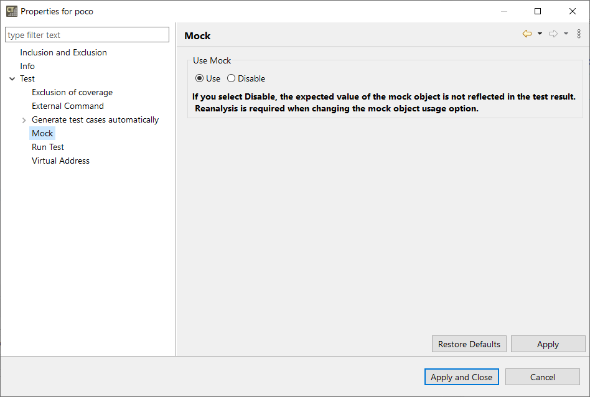Screen dimensions: 590x397
Task: Open the back history dropdown arrow
Action: click(540, 34)
